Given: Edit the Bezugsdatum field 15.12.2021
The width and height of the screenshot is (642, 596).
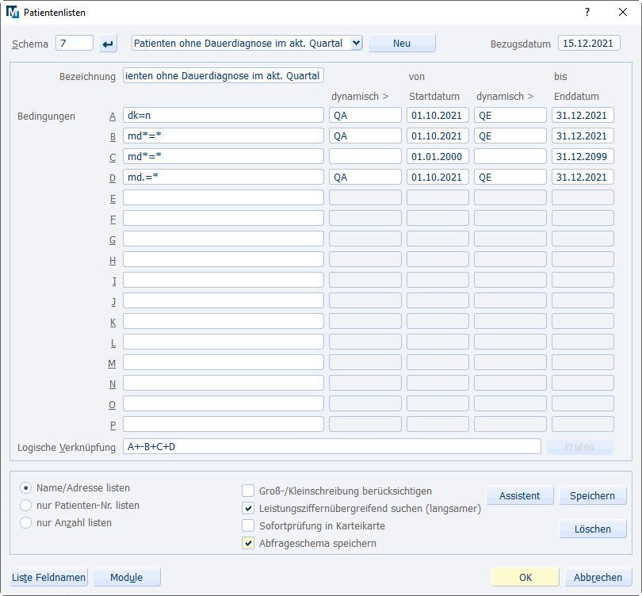Looking at the screenshot, I should (x=589, y=44).
